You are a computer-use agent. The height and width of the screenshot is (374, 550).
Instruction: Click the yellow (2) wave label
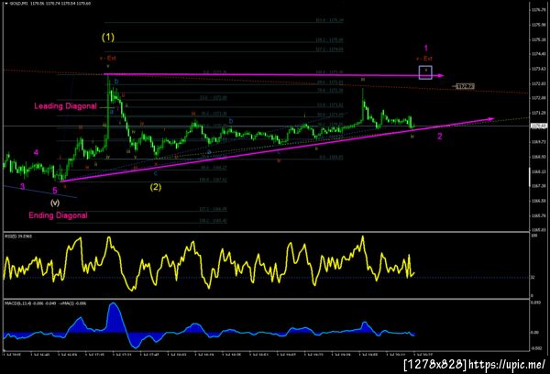[x=156, y=187]
